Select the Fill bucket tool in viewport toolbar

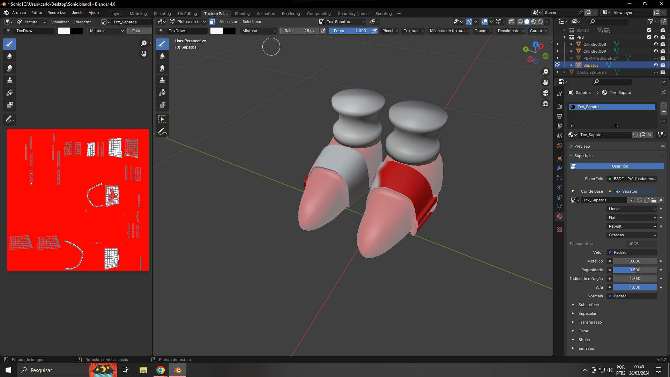162,93
